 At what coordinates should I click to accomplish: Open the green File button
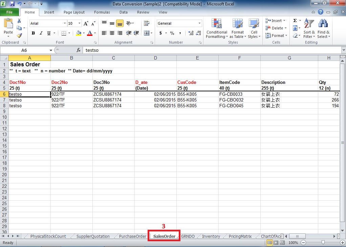click(9, 12)
